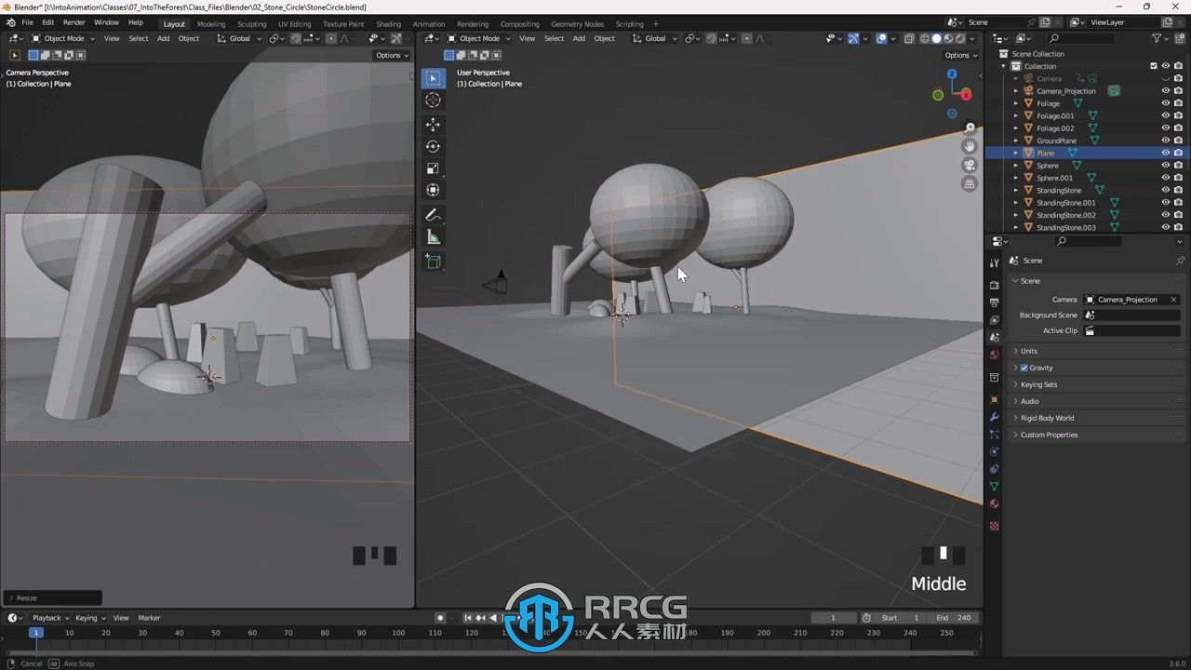The width and height of the screenshot is (1191, 670).
Task: Click the frame 1 playhead marker
Action: coord(35,633)
